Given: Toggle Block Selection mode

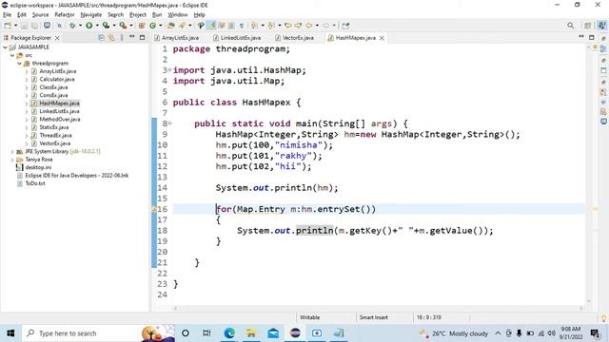Looking at the screenshot, I should coord(231,26).
